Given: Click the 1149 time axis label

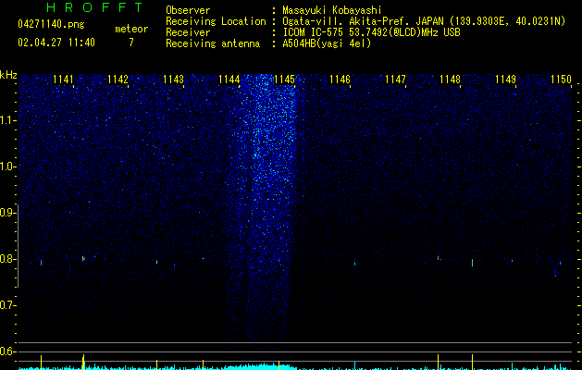Looking at the screenshot, I should click(x=505, y=80).
